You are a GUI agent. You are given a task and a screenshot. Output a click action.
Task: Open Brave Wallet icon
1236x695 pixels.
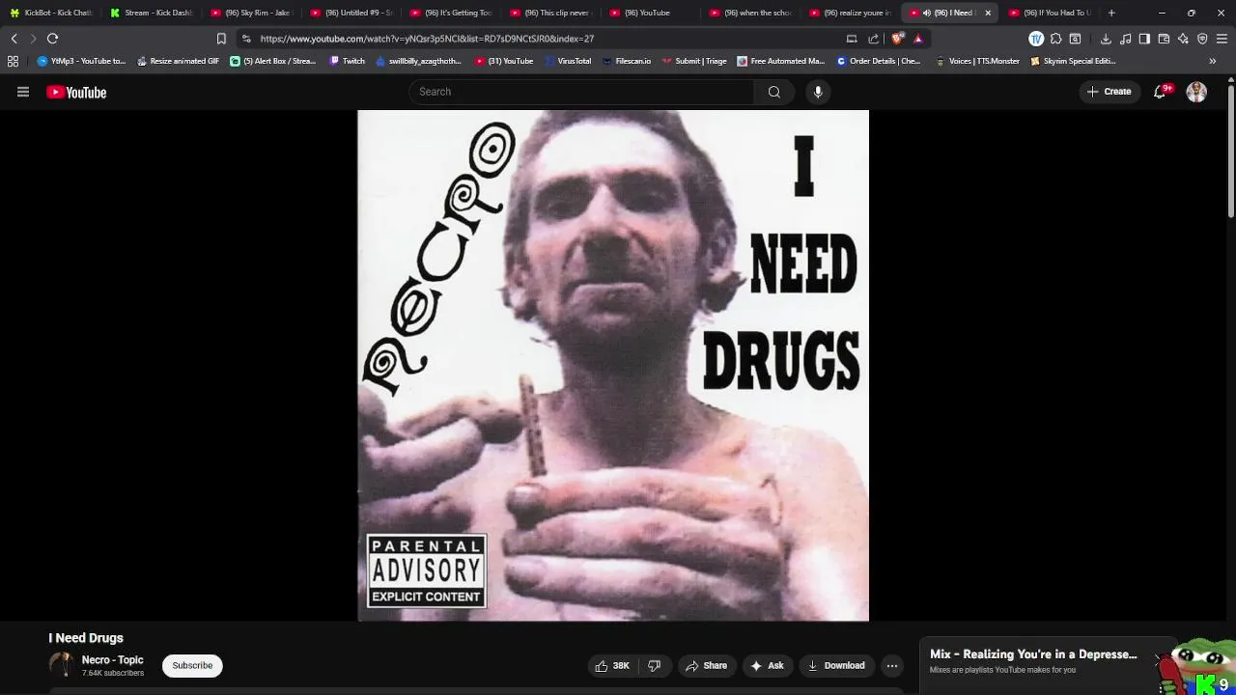pos(1164,39)
